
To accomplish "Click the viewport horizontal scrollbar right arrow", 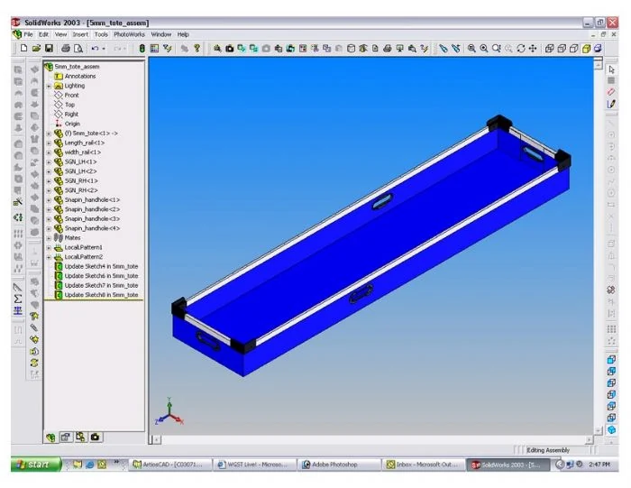I will point(590,439).
